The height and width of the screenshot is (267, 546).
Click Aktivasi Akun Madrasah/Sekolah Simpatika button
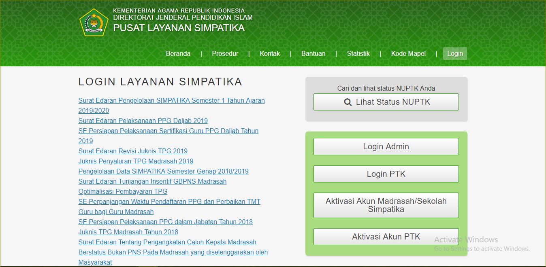point(386,205)
